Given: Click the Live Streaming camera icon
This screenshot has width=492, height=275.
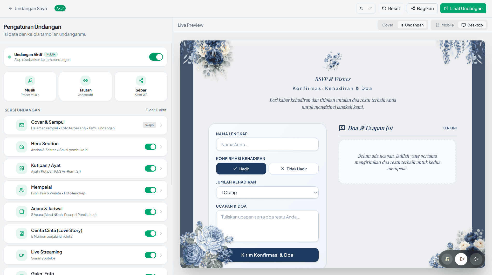Looking at the screenshot, I should pos(22,255).
